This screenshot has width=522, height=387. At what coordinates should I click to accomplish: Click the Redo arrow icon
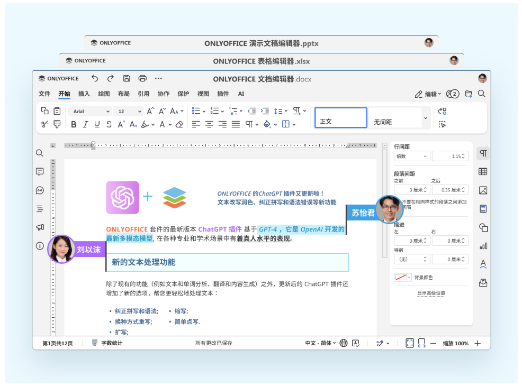[x=111, y=78]
